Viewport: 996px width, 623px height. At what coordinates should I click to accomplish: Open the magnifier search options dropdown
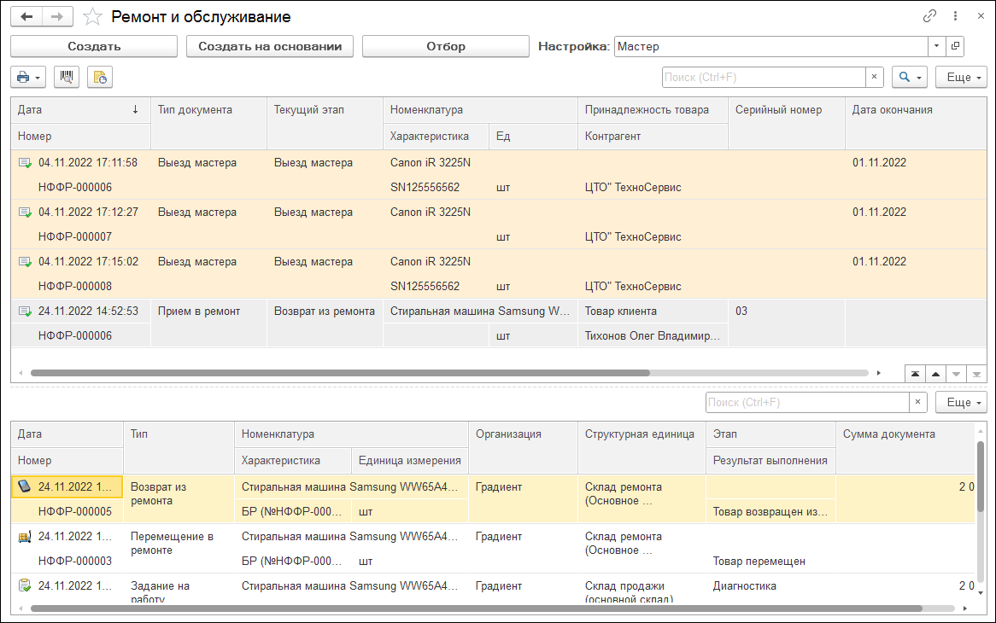pos(910,78)
